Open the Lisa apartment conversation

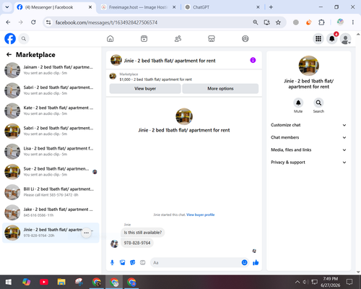[51, 152]
